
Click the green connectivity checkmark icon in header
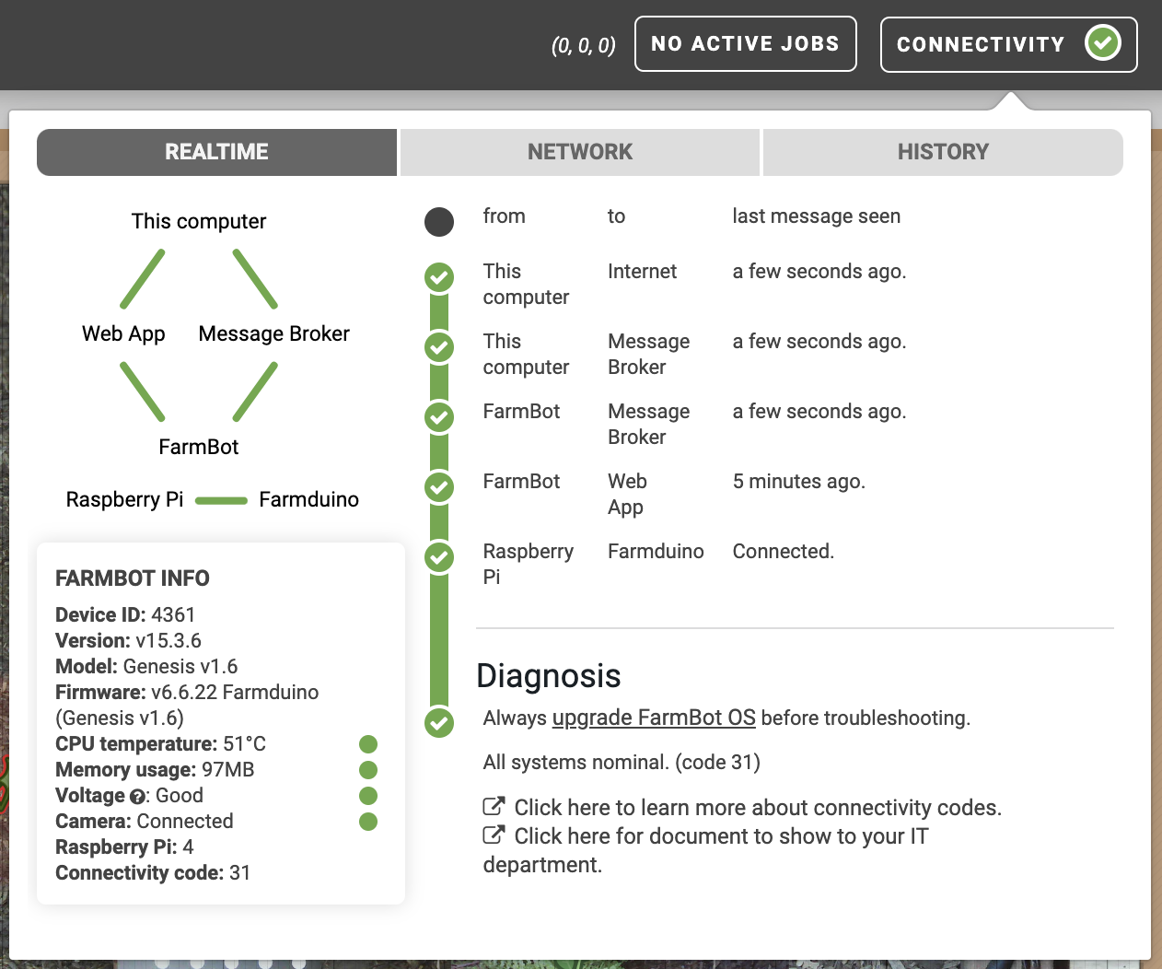coord(1102,43)
